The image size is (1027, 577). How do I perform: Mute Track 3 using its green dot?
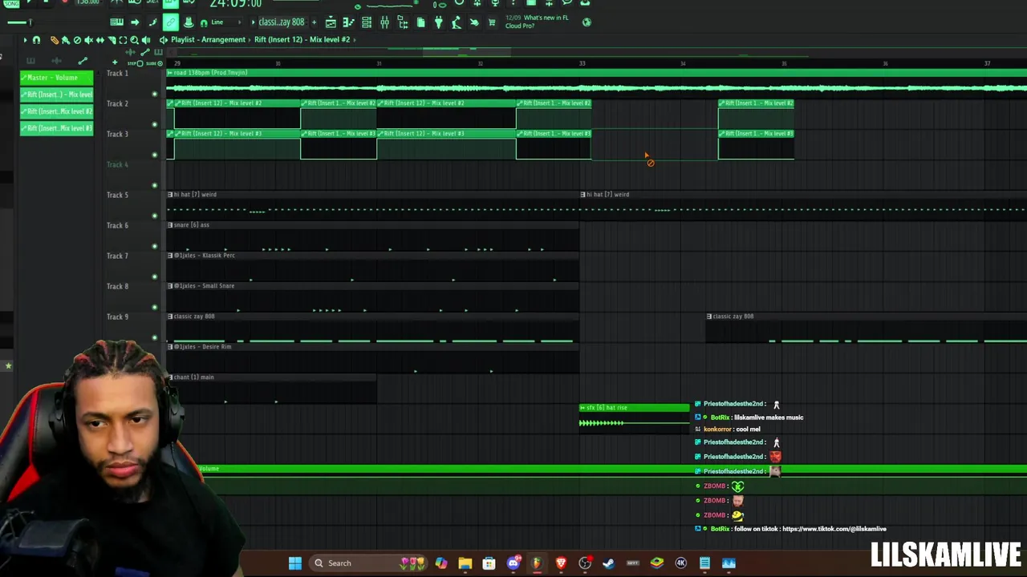(x=155, y=155)
